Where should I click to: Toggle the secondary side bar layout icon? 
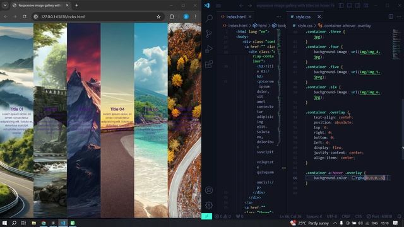(358, 6)
